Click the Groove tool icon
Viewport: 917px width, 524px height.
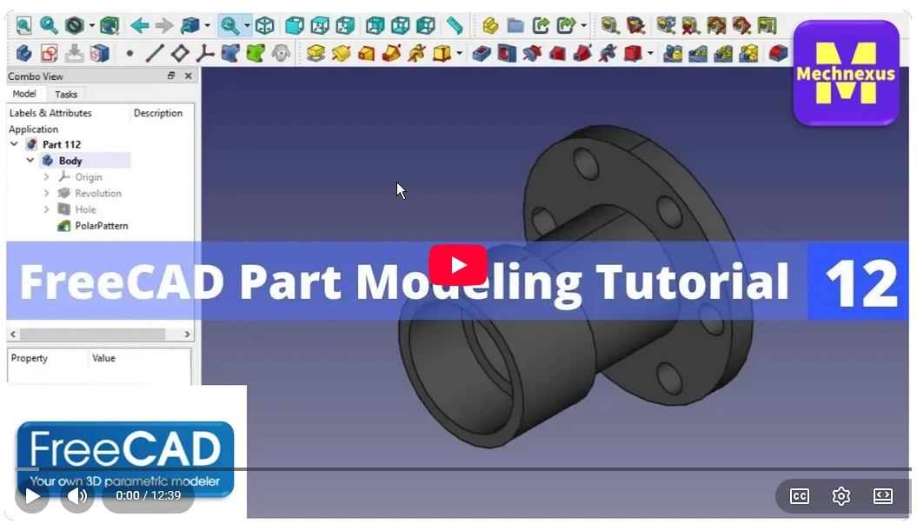click(x=532, y=54)
